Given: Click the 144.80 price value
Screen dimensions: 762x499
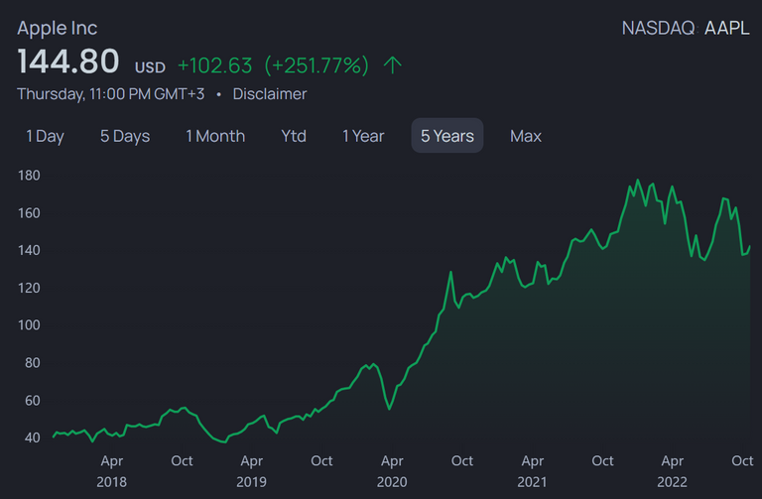Looking at the screenshot, I should [x=68, y=62].
